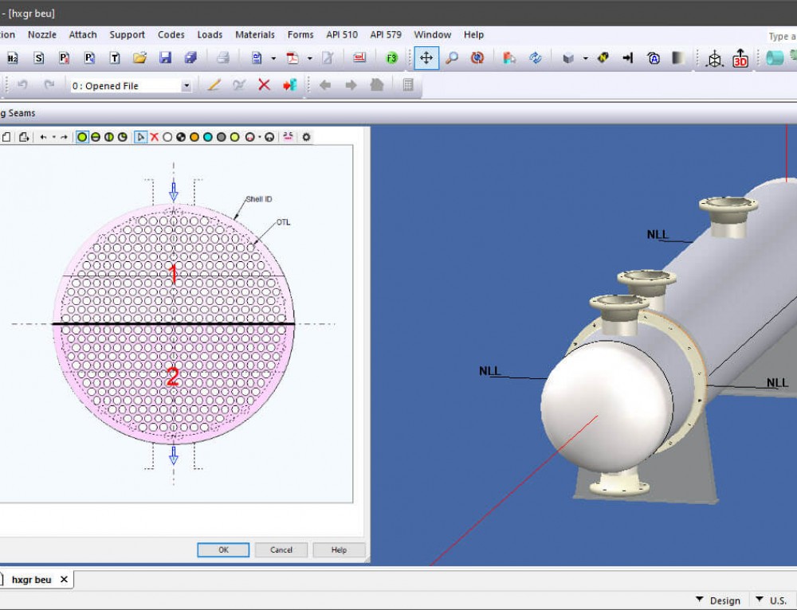Select the 'hxgr beu' document tab
797x610 pixels.
point(30,580)
